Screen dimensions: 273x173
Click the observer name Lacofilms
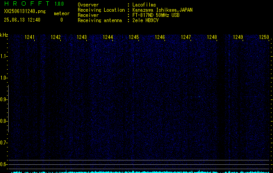pyautogui.click(x=144, y=5)
